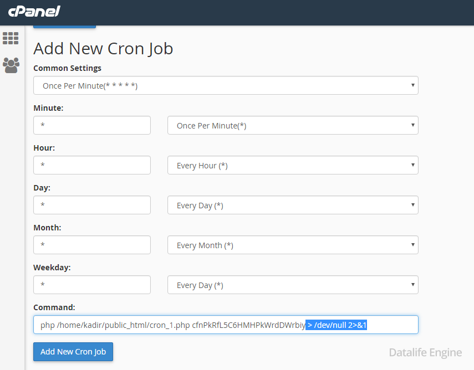Click the Minute text field
Image resolution: width=474 pixels, height=370 pixels.
(x=92, y=125)
